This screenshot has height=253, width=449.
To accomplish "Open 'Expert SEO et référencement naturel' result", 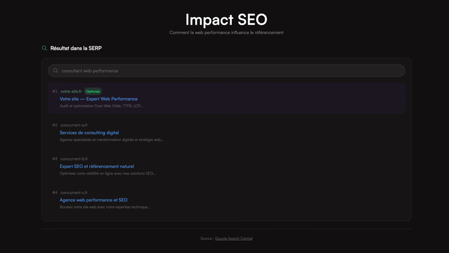I will tap(97, 166).
